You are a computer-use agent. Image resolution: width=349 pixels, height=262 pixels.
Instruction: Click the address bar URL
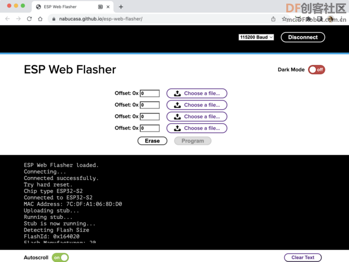tap(100, 19)
